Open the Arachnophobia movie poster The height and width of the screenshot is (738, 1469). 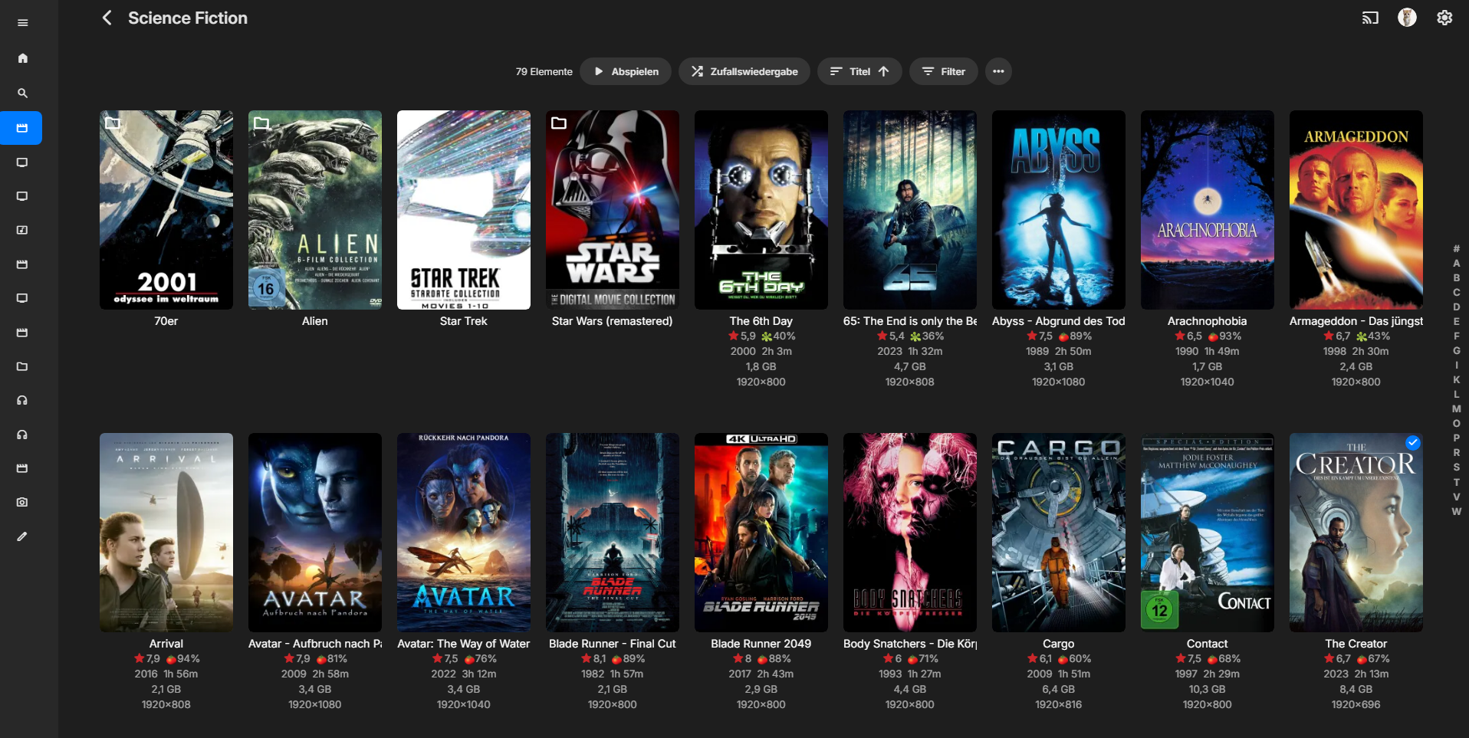click(1208, 210)
